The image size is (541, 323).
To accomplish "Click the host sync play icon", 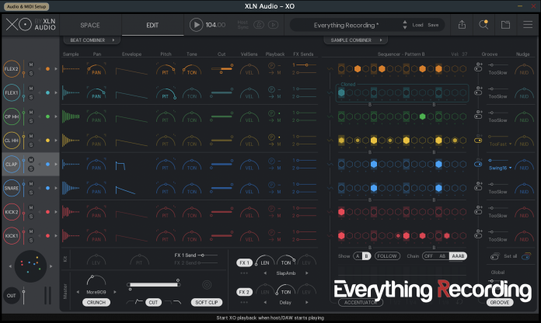I will click(x=274, y=25).
